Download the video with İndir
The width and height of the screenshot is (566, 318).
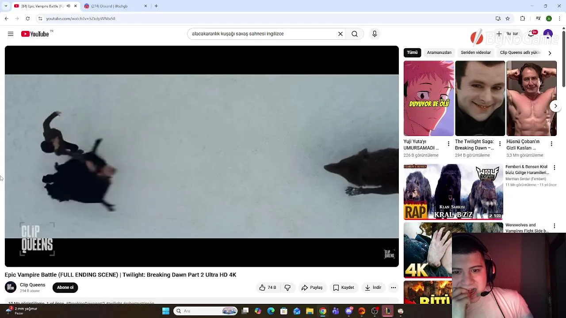coord(373,288)
